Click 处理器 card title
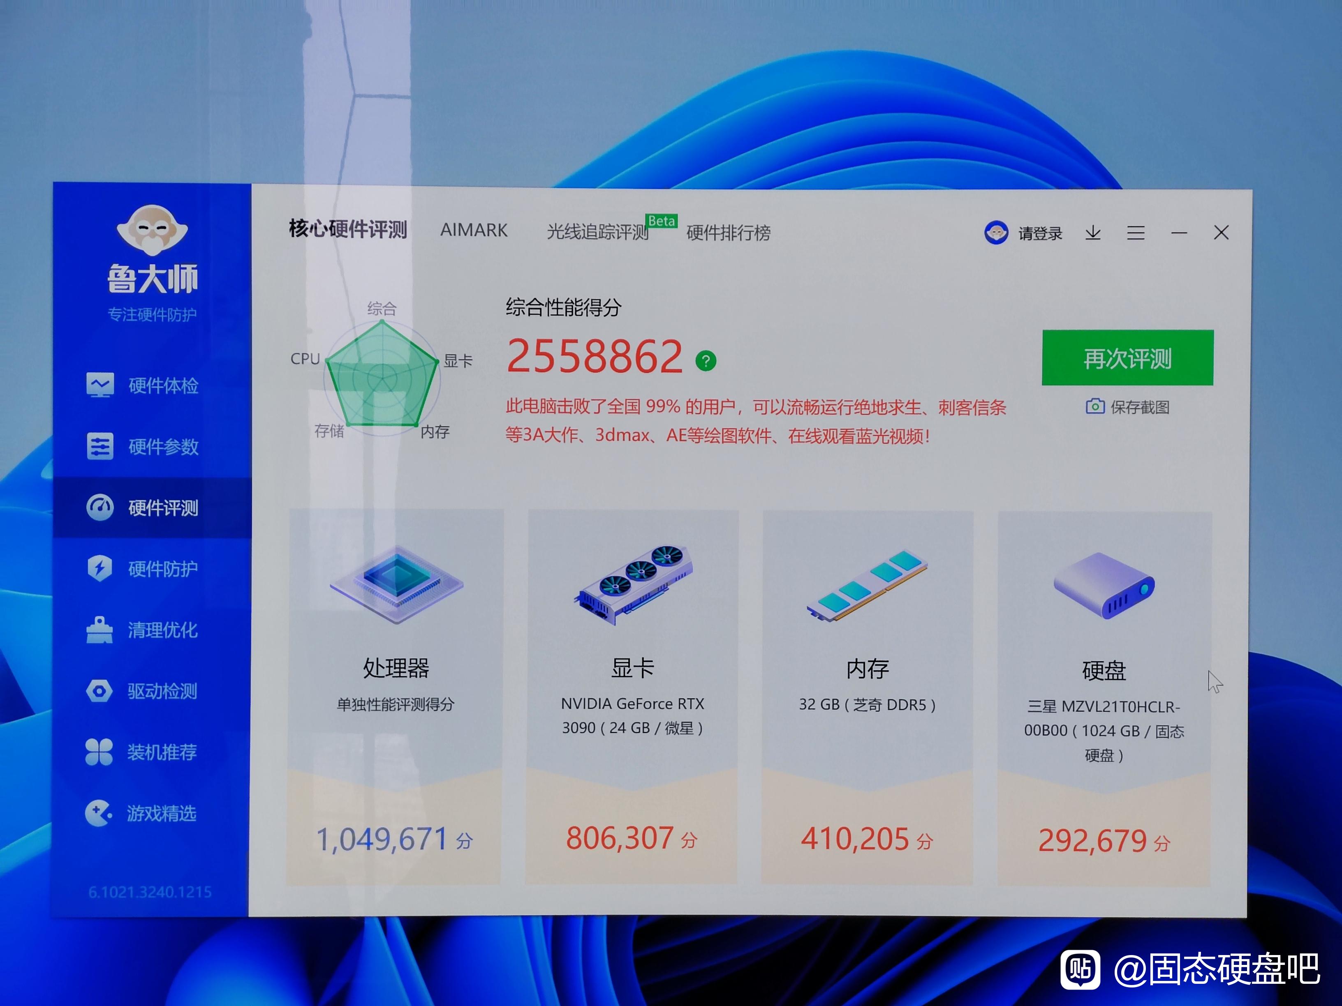Viewport: 1342px width, 1006px height. click(x=396, y=668)
